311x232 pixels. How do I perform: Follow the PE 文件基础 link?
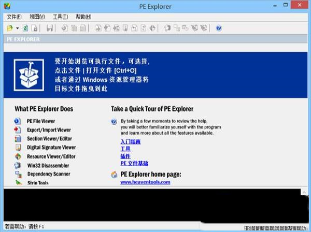(x=134, y=163)
